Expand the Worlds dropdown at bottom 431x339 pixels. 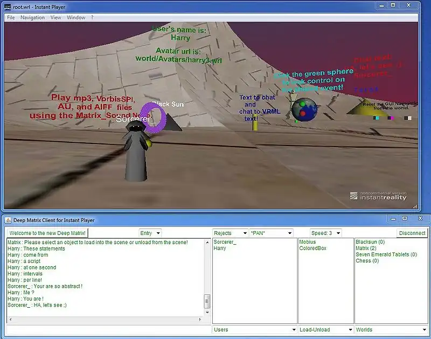(391, 329)
